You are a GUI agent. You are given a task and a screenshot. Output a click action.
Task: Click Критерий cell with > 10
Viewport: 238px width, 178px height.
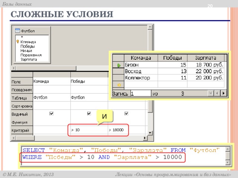[x=89, y=130]
